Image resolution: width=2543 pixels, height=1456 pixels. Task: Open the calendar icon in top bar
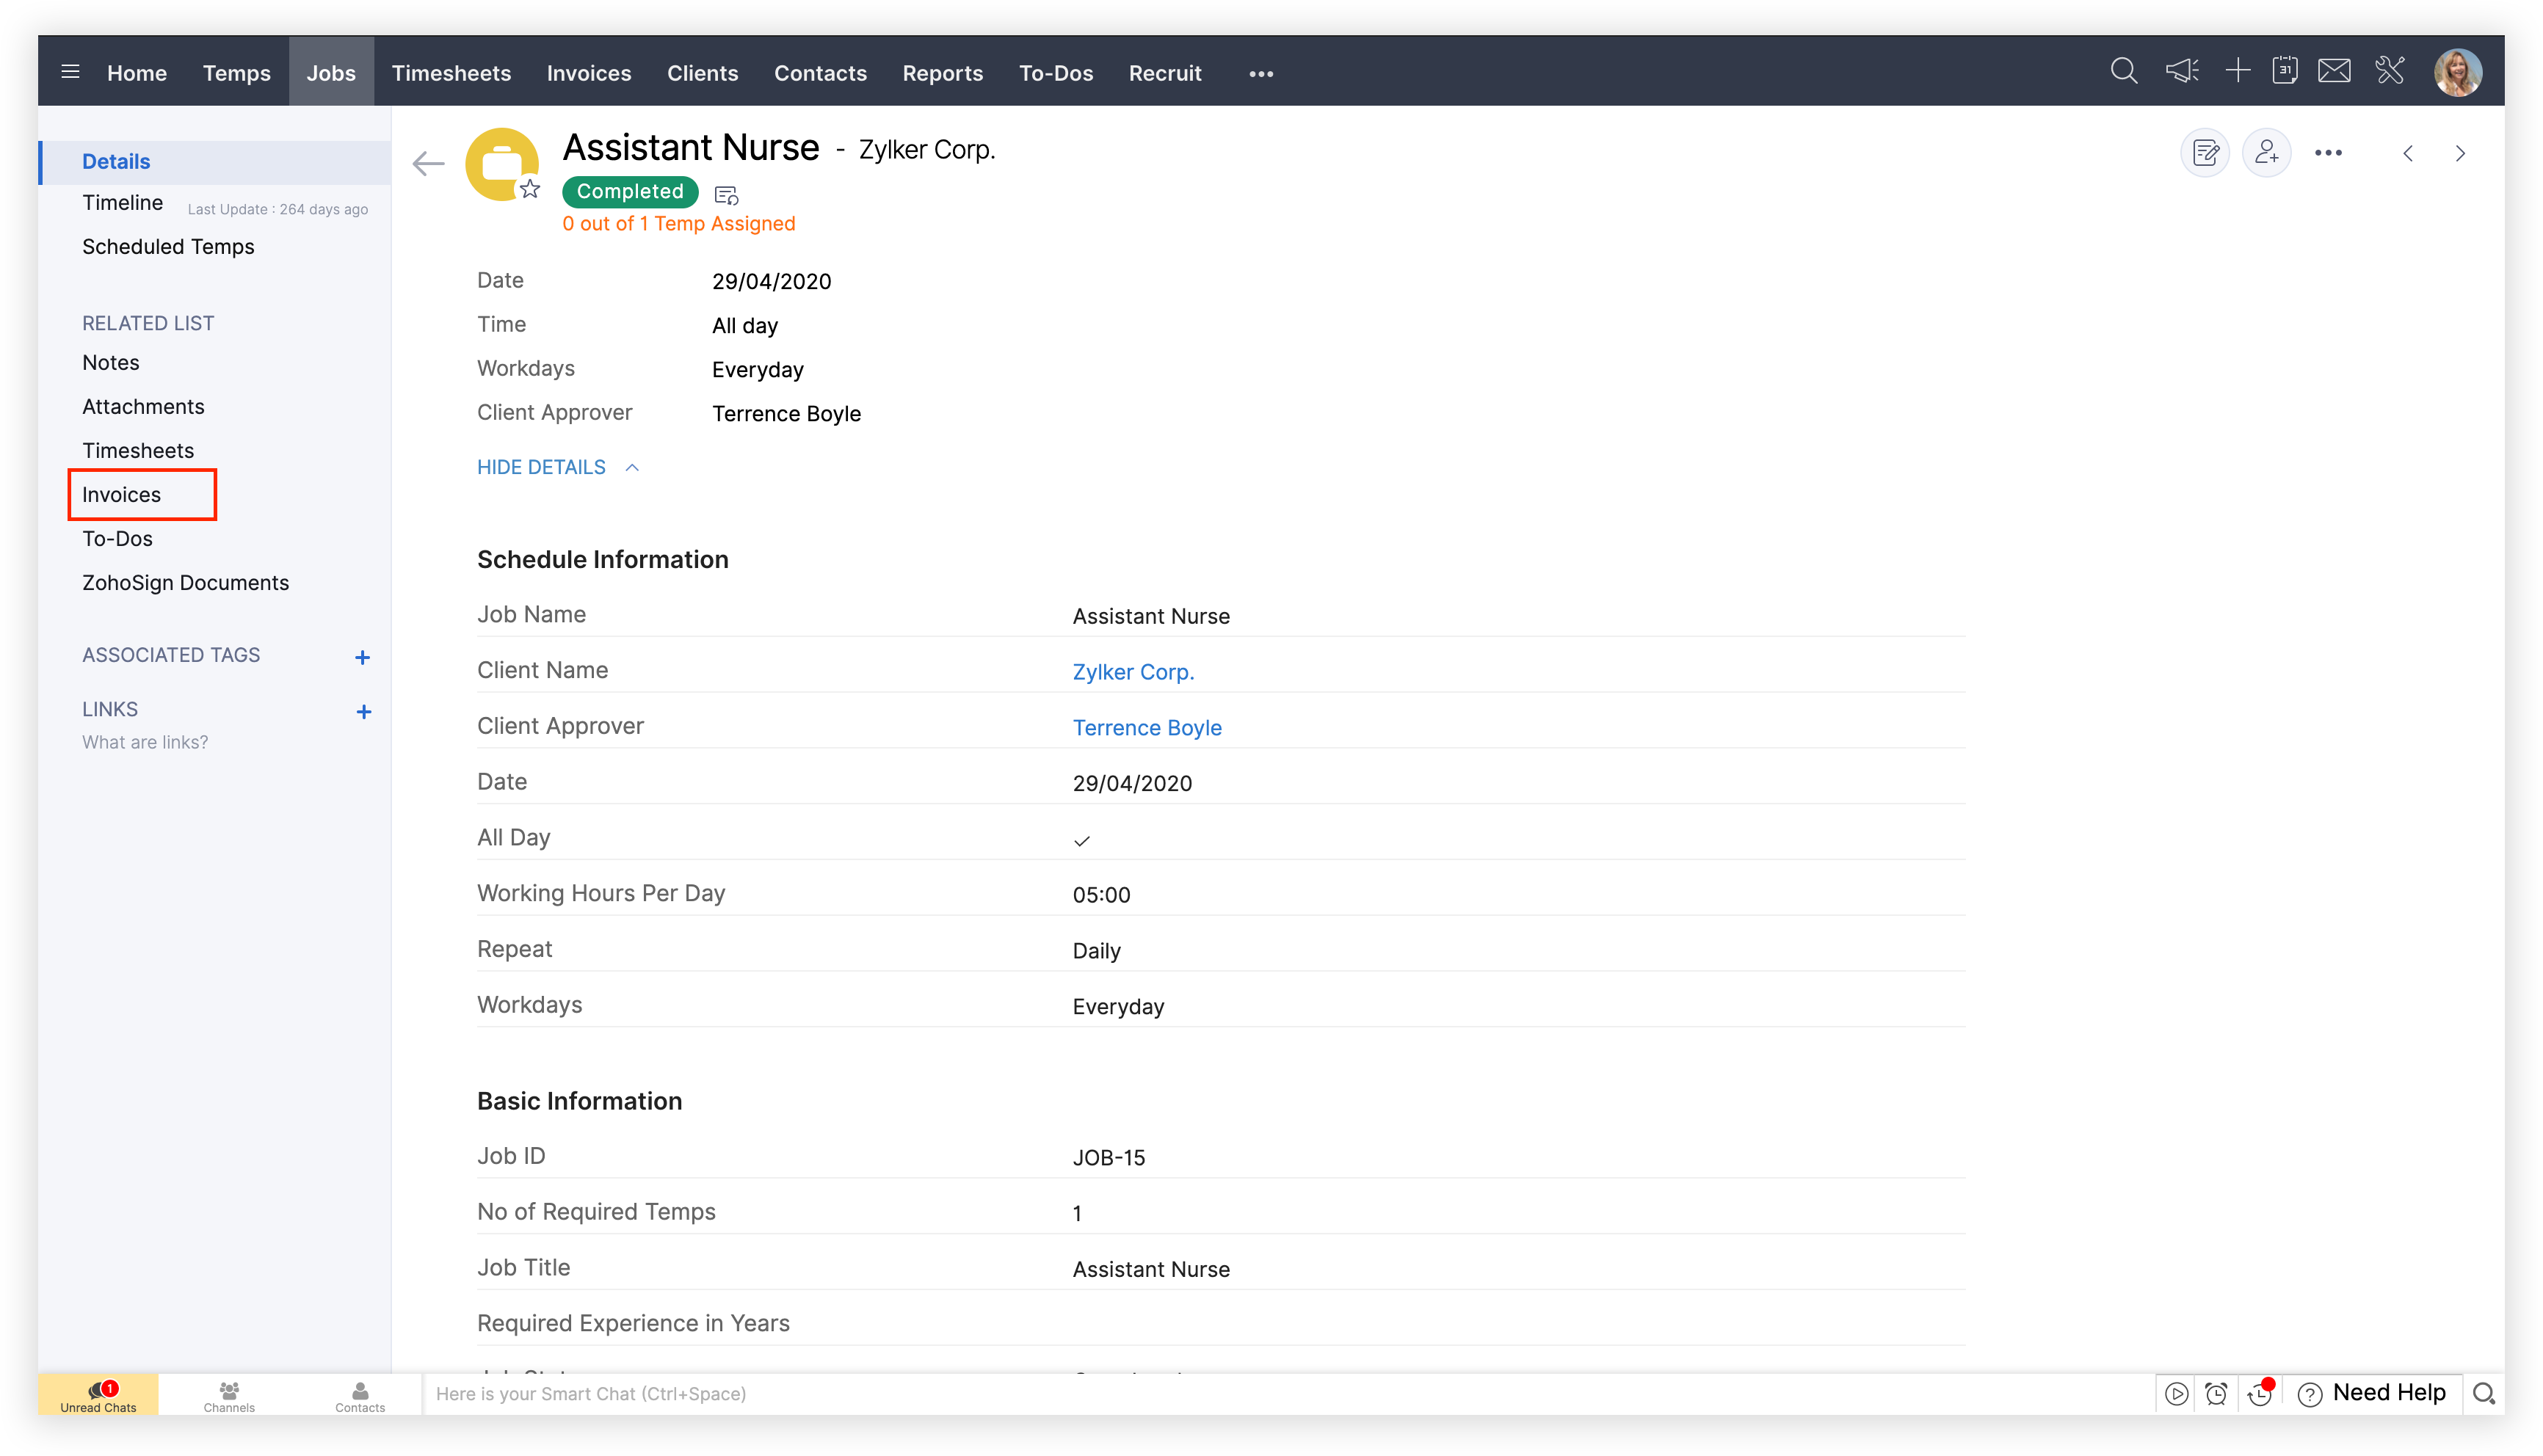(x=2285, y=72)
